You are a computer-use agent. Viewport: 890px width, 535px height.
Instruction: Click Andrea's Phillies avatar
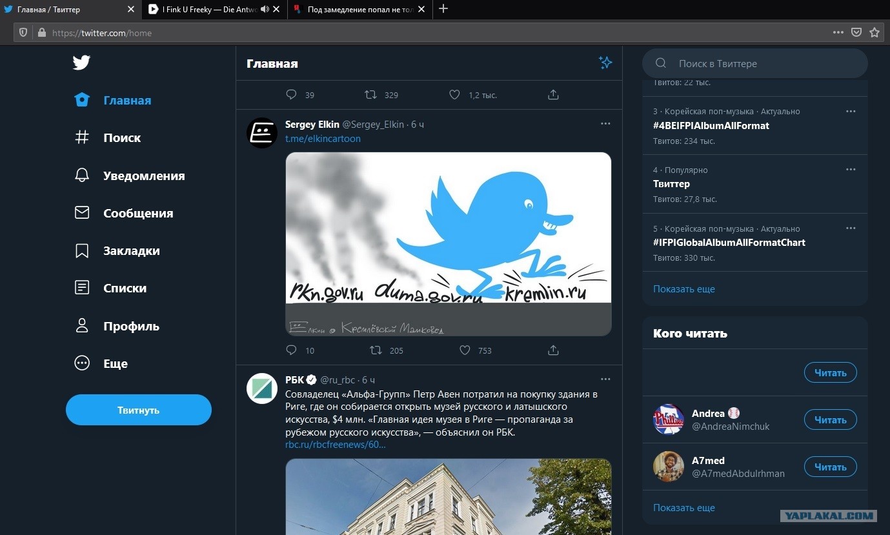click(x=669, y=419)
